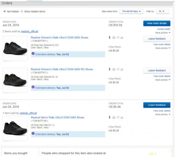
Task: Click info icon on size 10 estimated delivery
Action: [x=33, y=87]
